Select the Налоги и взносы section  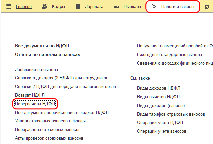pos(178,7)
